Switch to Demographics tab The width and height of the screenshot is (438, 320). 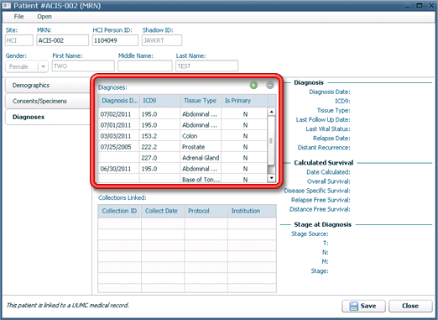tap(48, 86)
